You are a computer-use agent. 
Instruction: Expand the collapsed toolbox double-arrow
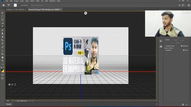pyautogui.click(x=1, y=8)
